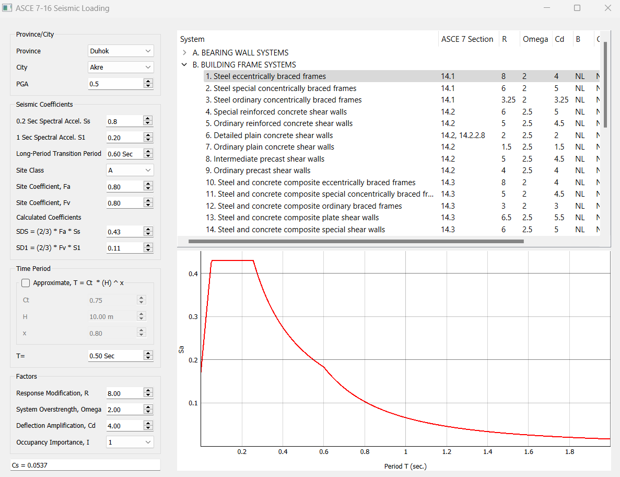Click the ASCE 7 Section column header
620x477 pixels.
(469, 39)
